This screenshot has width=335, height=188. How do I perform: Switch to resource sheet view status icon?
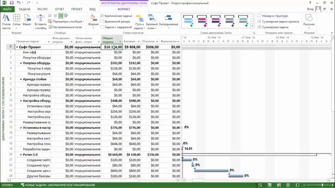coord(288,185)
